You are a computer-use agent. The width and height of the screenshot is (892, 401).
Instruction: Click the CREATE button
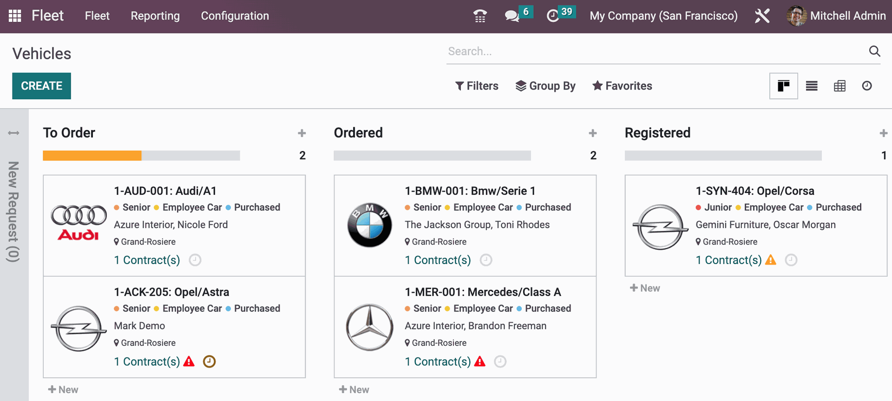41,86
